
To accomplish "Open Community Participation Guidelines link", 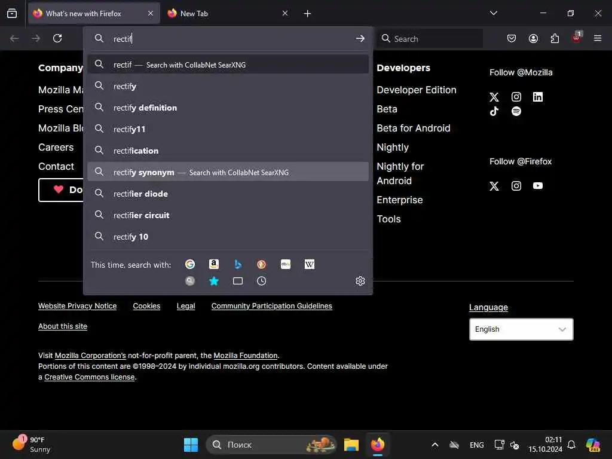I will [272, 305].
